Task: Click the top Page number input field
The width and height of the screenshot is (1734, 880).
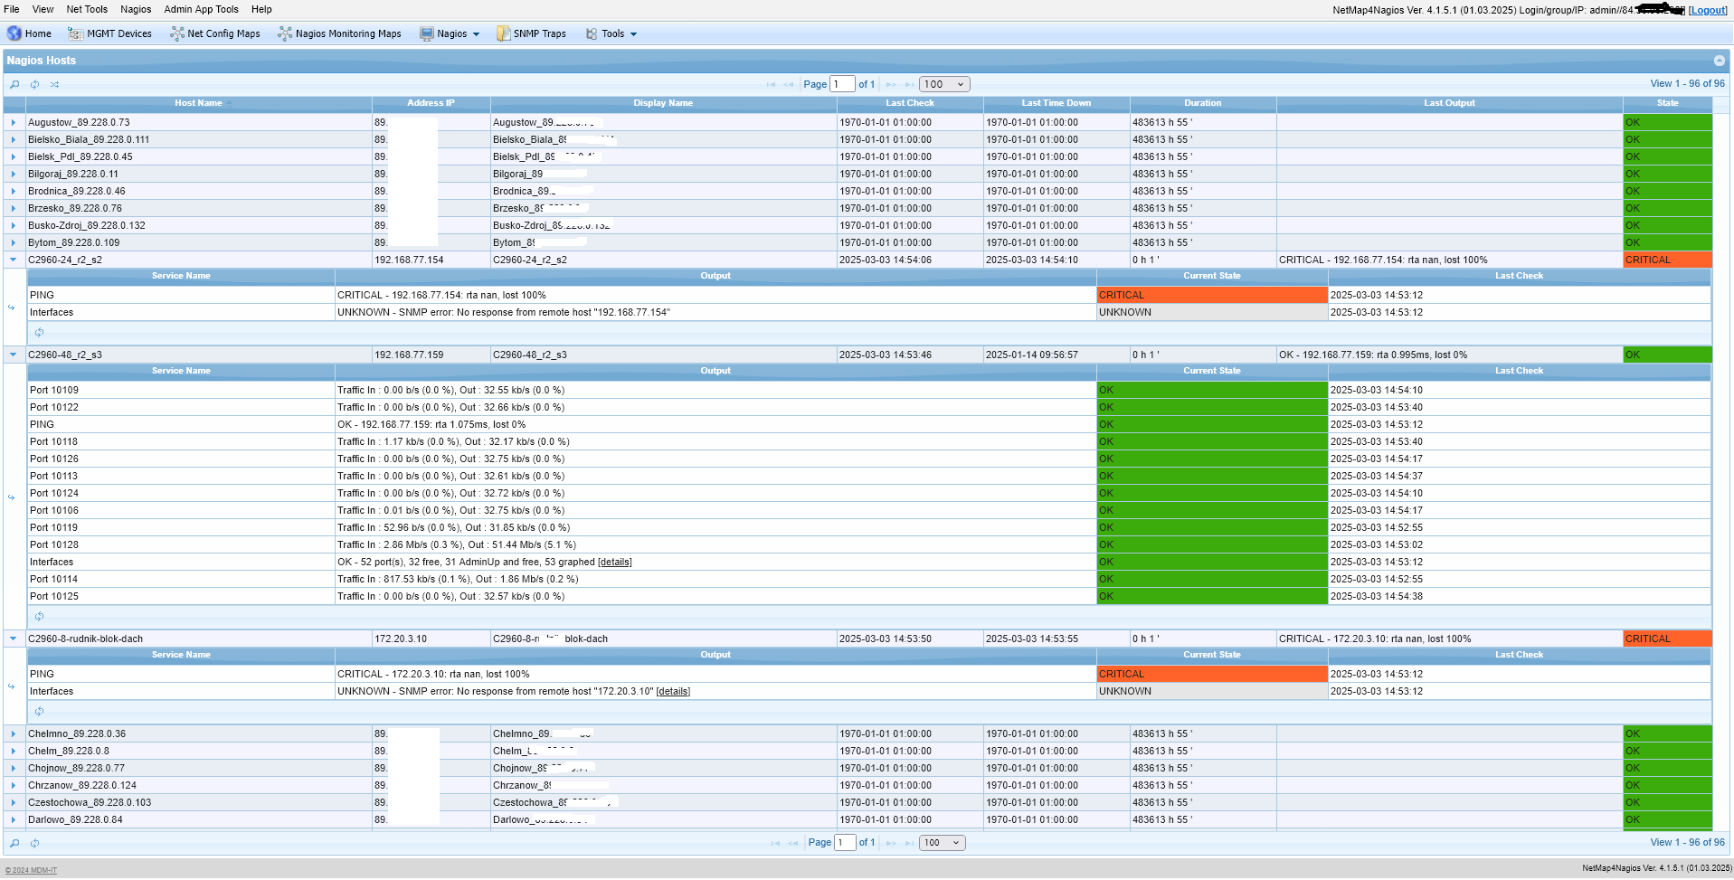Action: (842, 84)
